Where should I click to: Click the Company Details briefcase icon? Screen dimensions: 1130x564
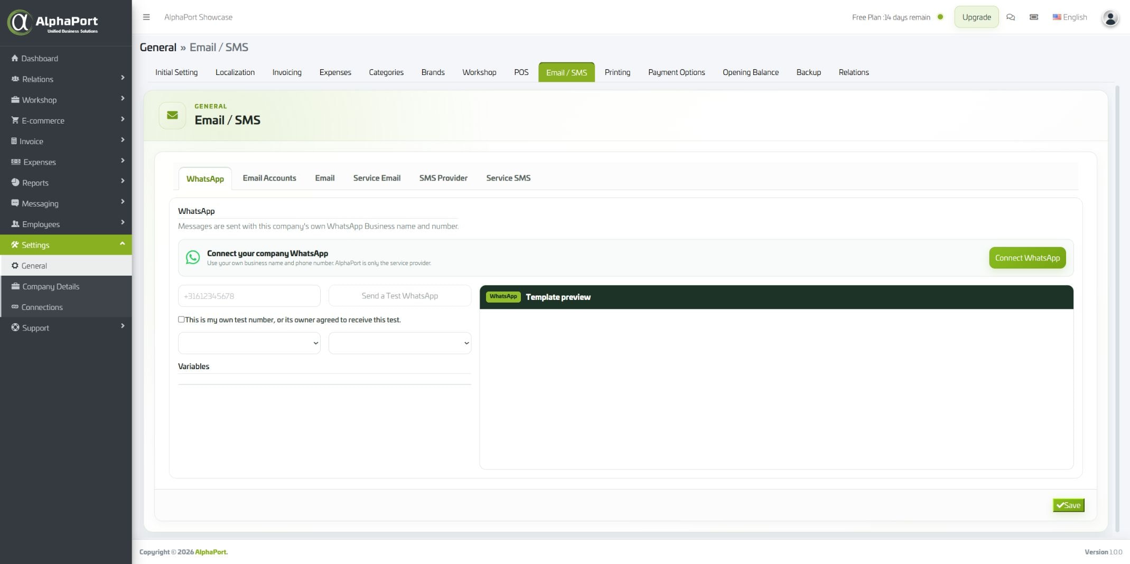pos(15,286)
